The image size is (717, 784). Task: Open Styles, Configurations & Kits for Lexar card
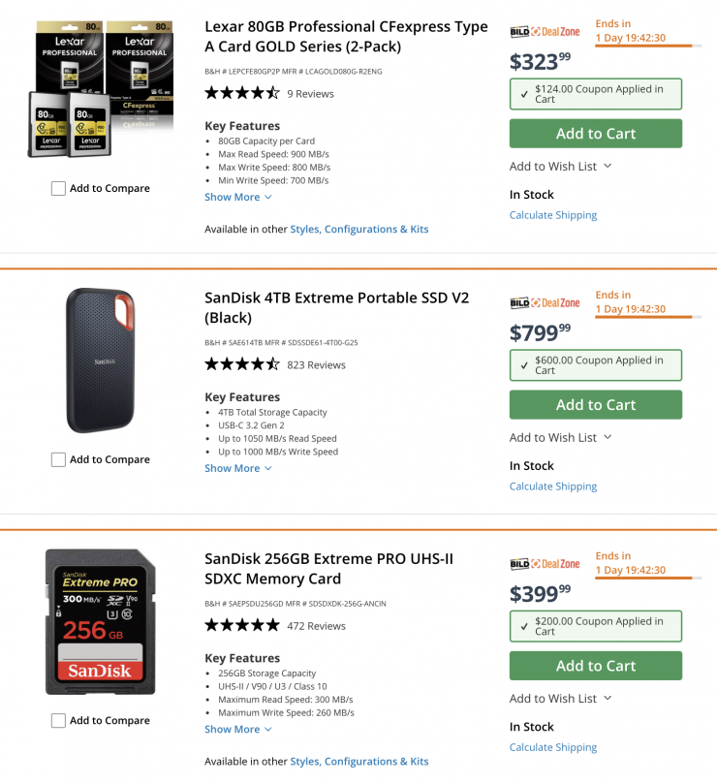359,230
